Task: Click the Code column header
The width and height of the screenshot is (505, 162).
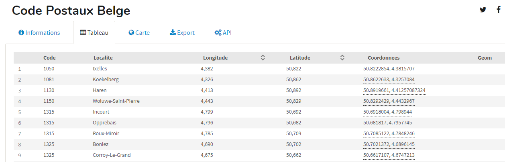Action: [x=49, y=58]
